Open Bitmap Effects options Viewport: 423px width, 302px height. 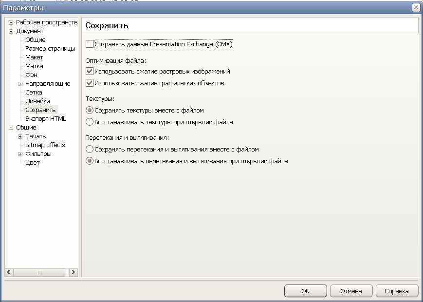(45, 145)
